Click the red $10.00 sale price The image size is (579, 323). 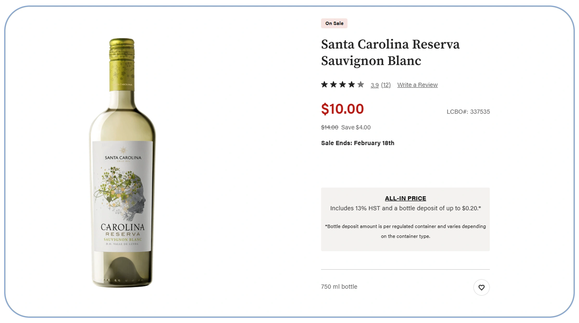[342, 109]
